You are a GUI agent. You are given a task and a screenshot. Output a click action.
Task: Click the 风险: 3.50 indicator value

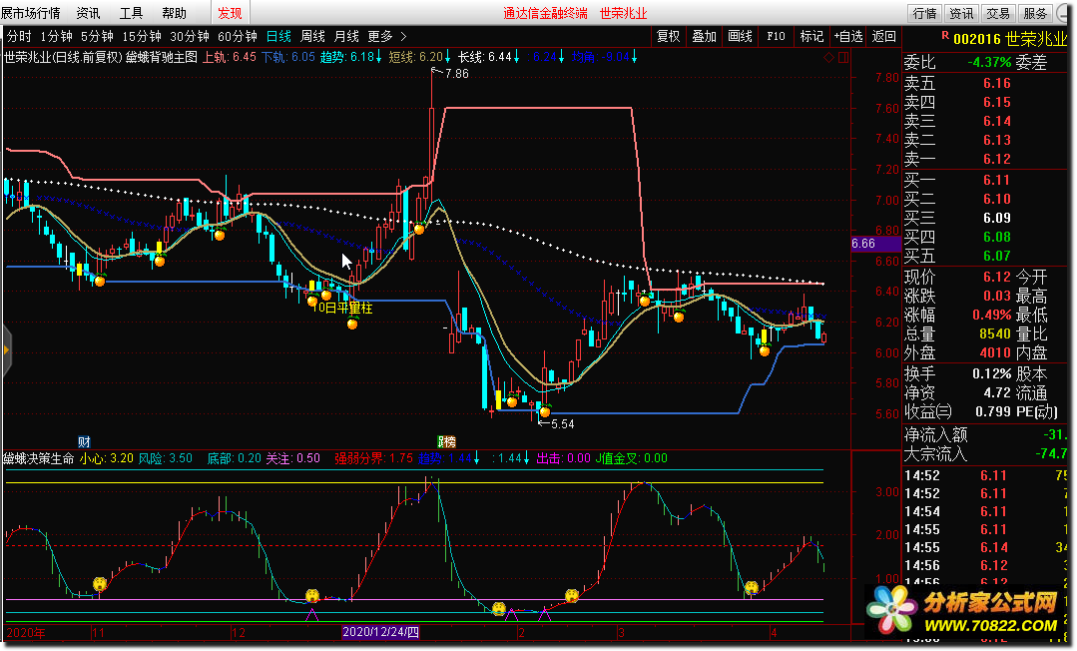166,458
